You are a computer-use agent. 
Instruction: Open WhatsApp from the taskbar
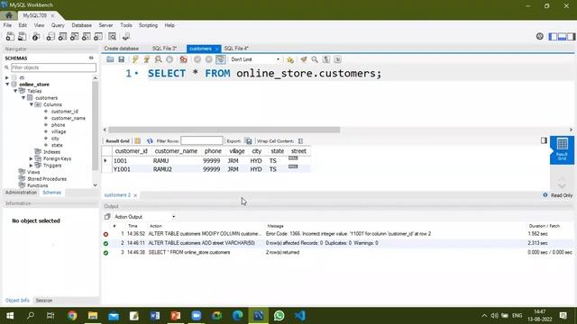279,316
